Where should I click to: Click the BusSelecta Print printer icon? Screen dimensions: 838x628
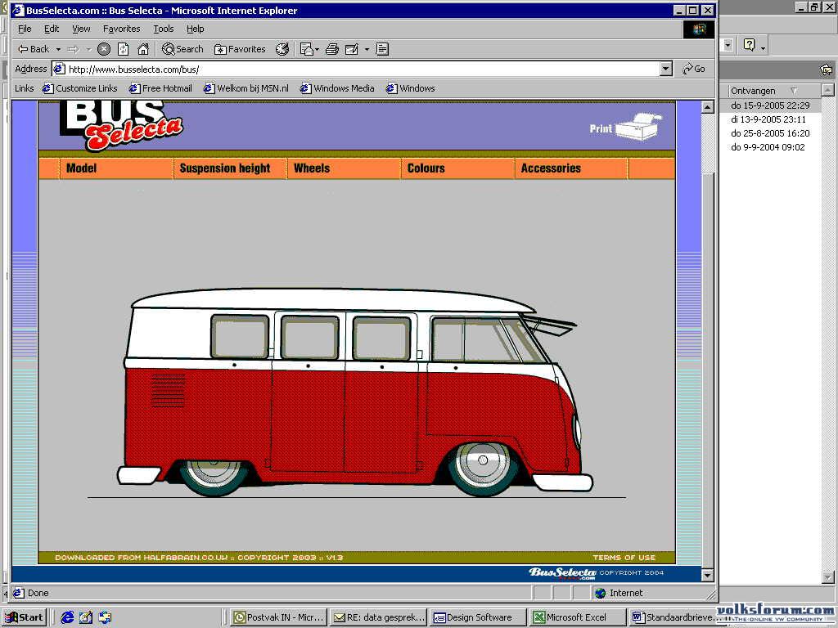click(638, 127)
